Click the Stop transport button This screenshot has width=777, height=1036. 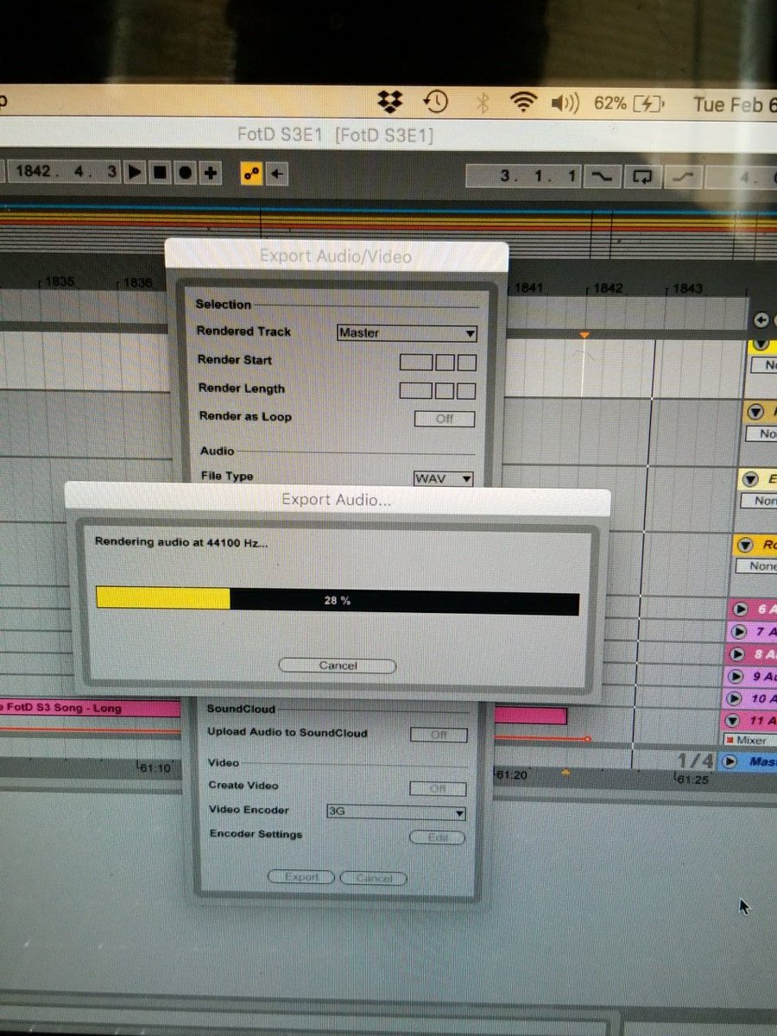161,173
